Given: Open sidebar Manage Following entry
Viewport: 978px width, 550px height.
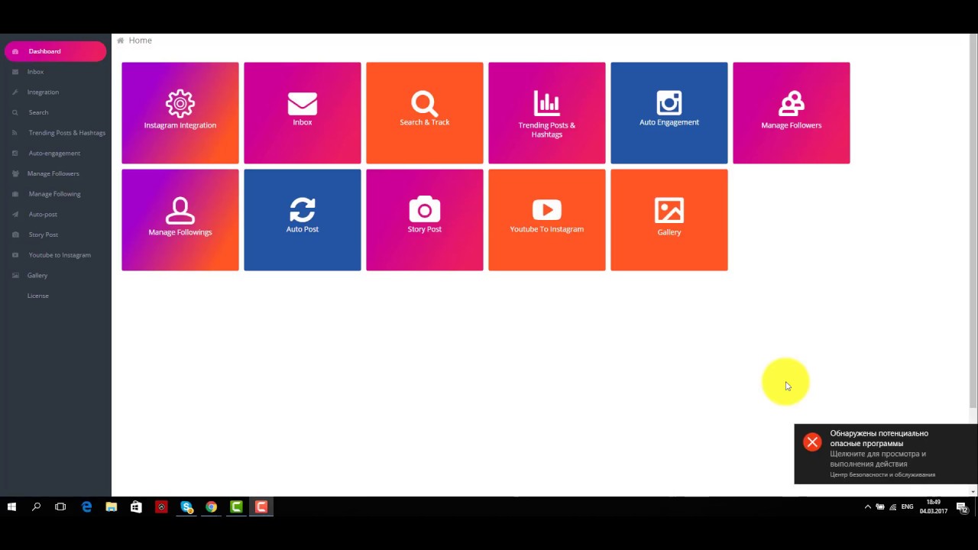Looking at the screenshot, I should [56, 194].
